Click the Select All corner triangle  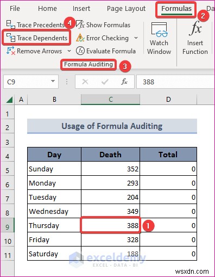(x=9, y=100)
